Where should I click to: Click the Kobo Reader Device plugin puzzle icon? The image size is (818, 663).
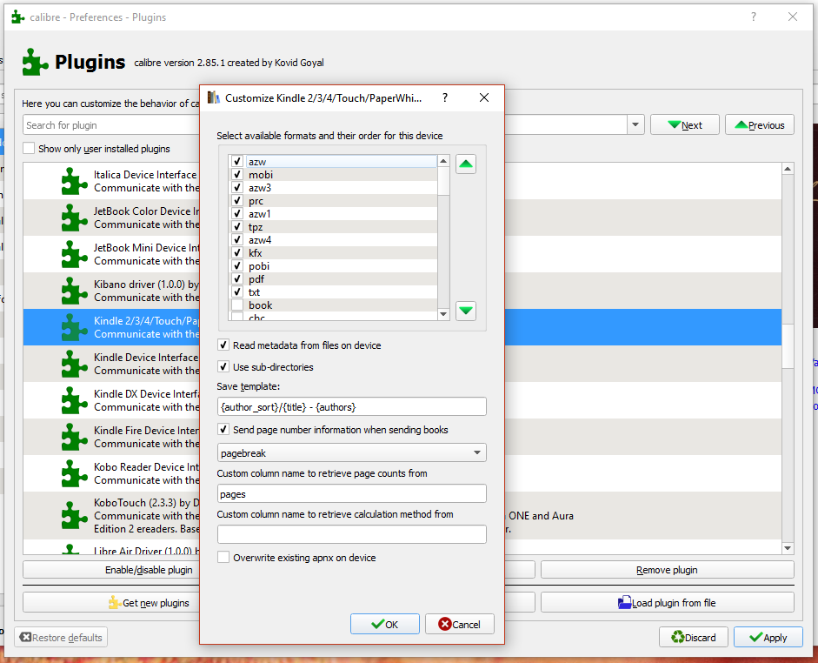click(74, 472)
